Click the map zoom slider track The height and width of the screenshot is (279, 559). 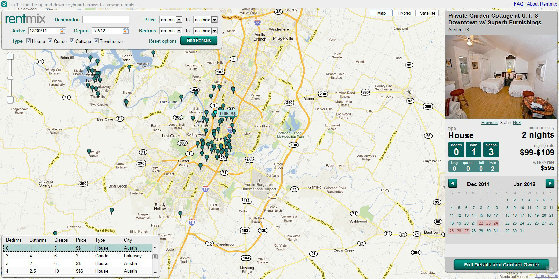pos(10,87)
